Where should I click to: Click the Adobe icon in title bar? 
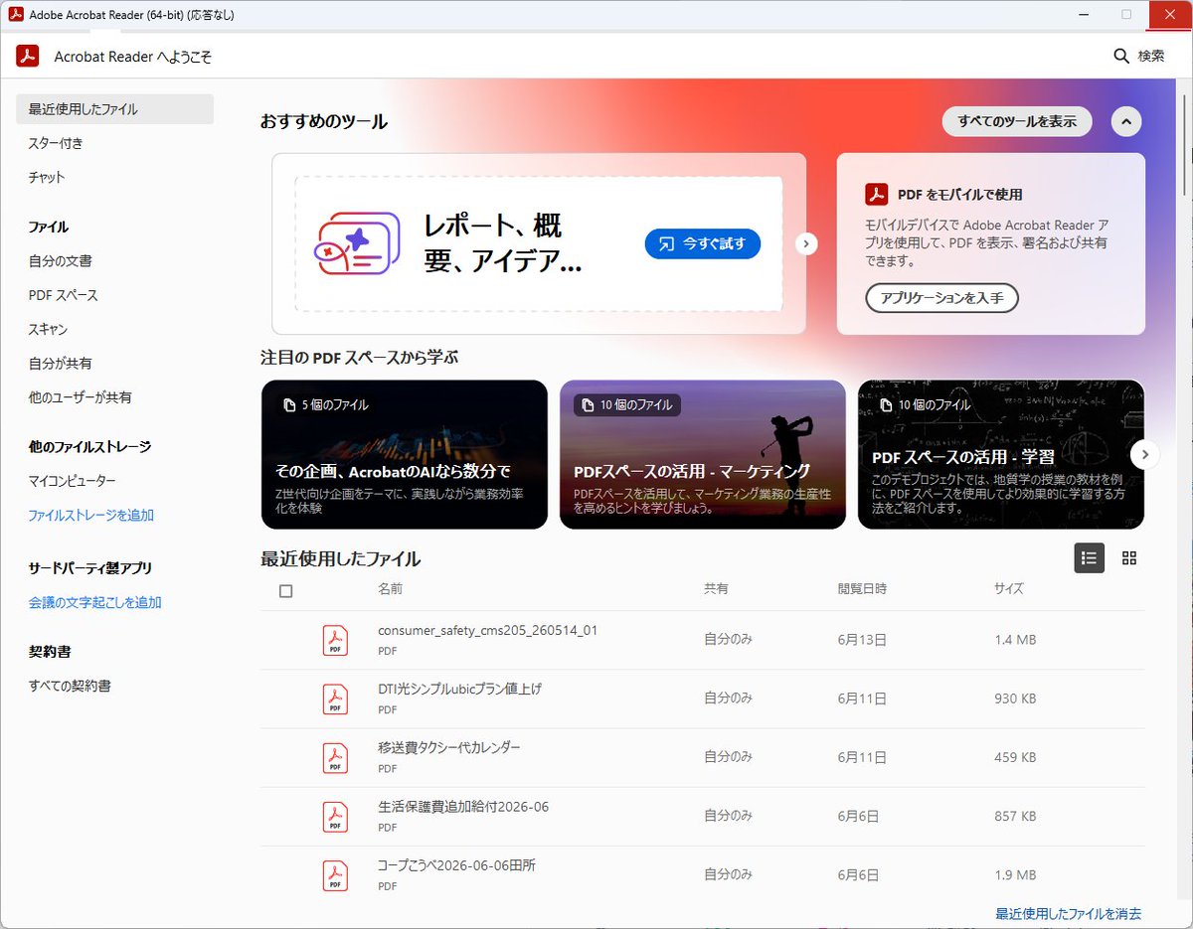(x=15, y=15)
